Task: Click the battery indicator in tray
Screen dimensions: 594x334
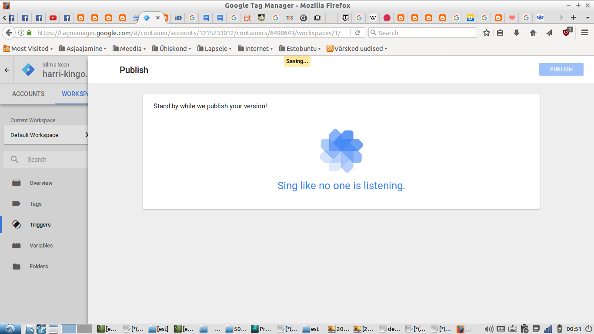Action: [560, 329]
